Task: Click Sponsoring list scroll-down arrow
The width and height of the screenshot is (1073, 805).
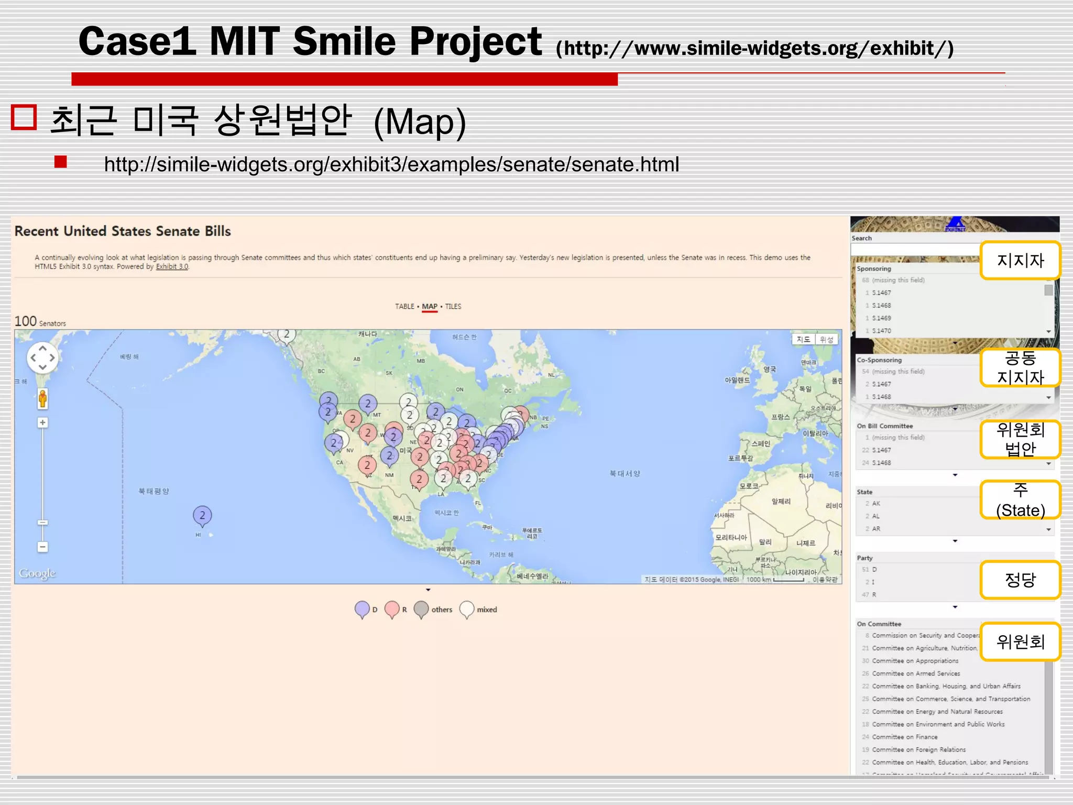Action: (1048, 332)
